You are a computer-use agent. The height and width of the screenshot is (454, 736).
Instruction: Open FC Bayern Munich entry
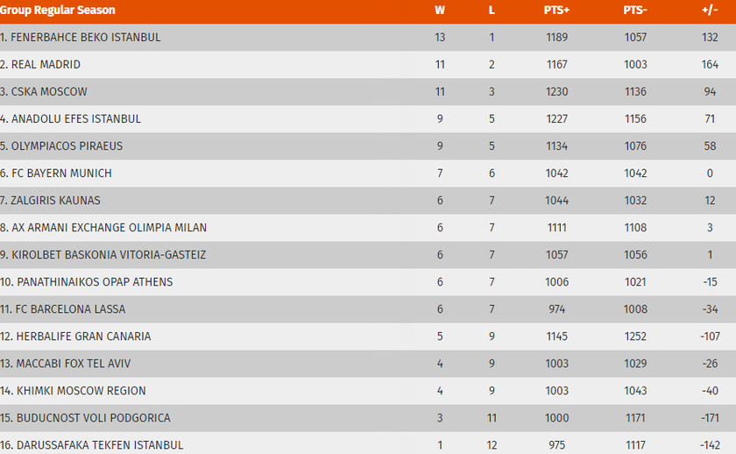click(61, 174)
